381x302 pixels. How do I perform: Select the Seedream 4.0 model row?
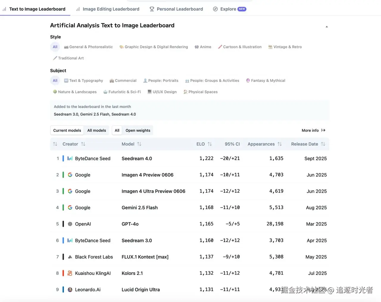coord(137,158)
